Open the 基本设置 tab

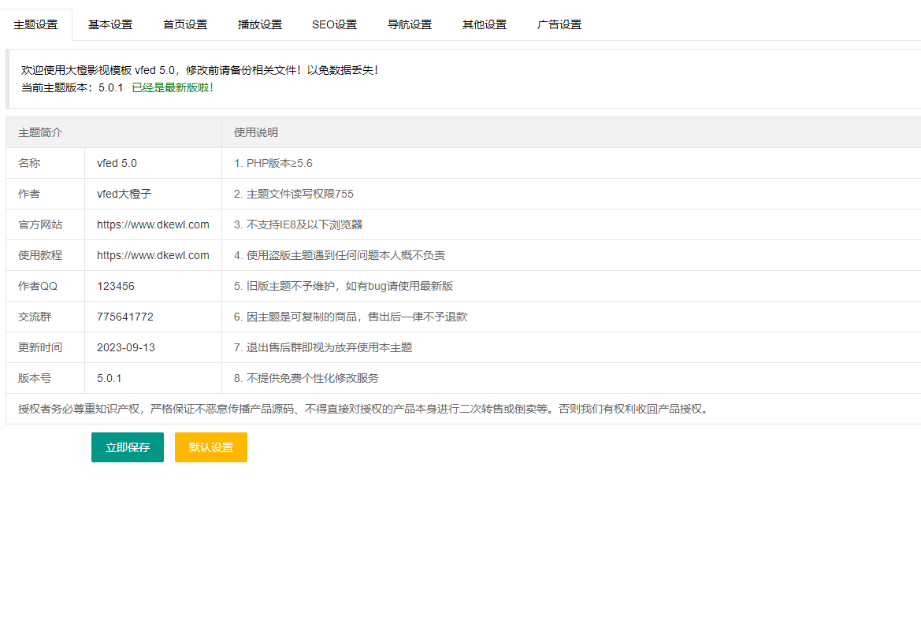(110, 24)
